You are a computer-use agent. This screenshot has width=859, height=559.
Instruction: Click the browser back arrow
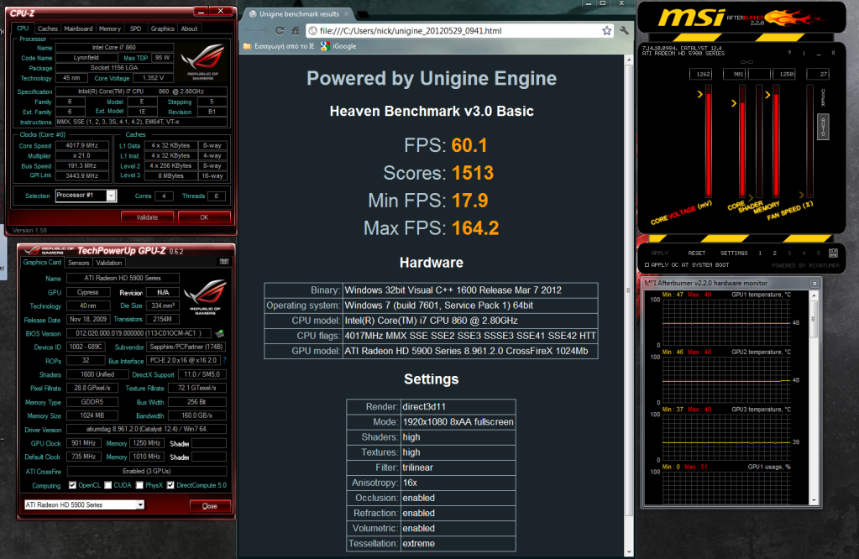pyautogui.click(x=249, y=31)
